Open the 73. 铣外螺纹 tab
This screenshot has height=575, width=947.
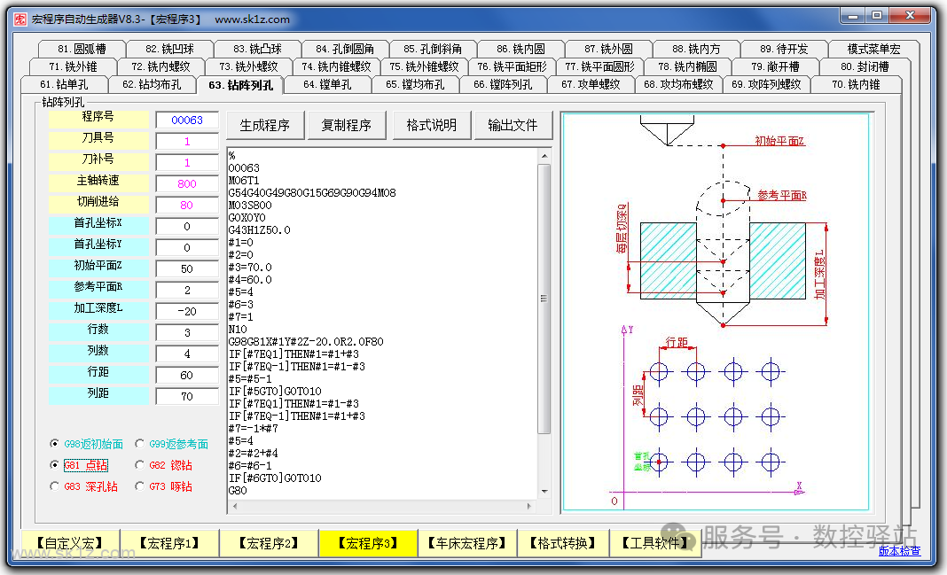248,66
